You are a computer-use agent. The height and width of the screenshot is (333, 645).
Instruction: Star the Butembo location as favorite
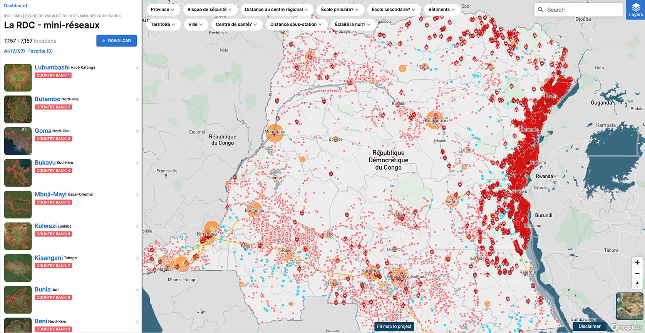[137, 100]
